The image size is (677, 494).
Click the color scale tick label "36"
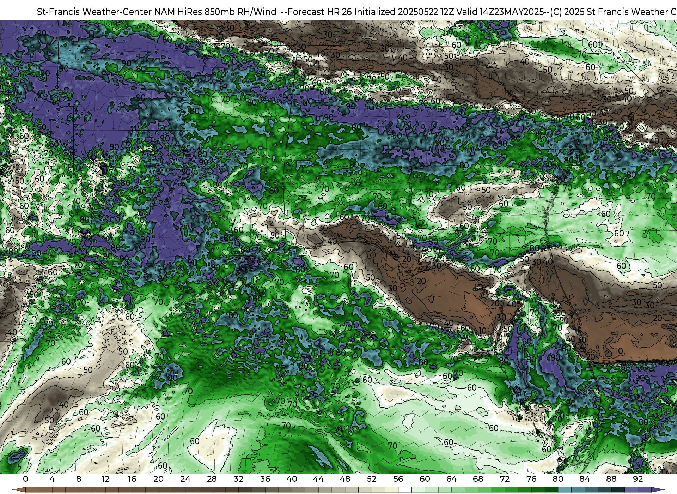point(265,479)
